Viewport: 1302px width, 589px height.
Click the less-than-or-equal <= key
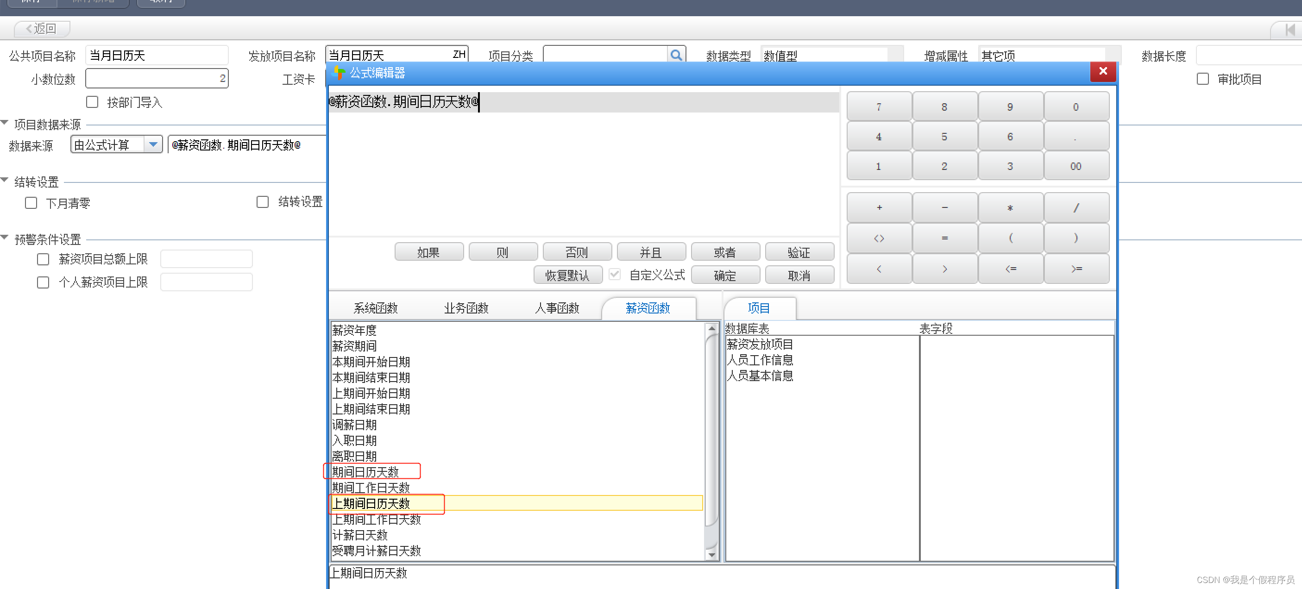(x=1010, y=269)
